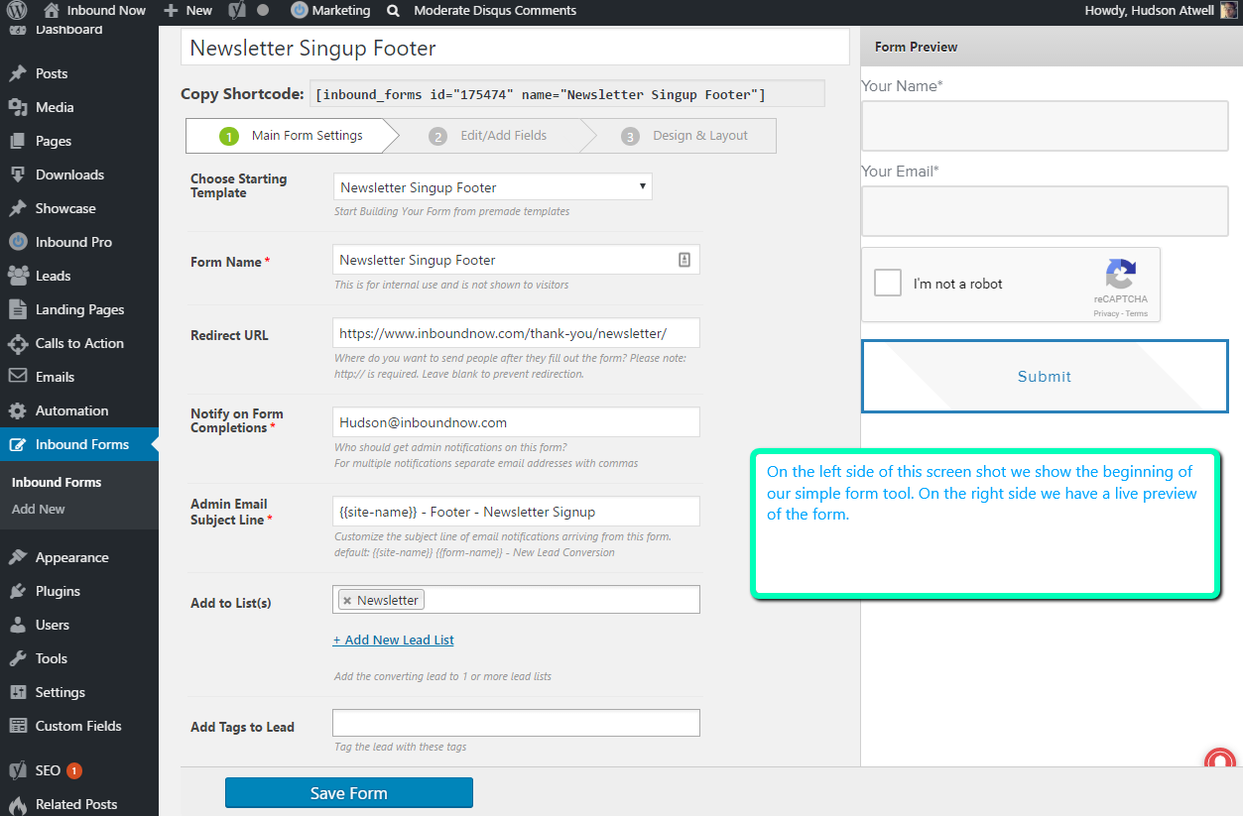The height and width of the screenshot is (816, 1243).
Task: Click the Admin Email Subject Line field
Action: (x=516, y=512)
